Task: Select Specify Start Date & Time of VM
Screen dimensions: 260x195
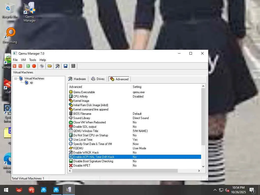Action: point(135,144)
